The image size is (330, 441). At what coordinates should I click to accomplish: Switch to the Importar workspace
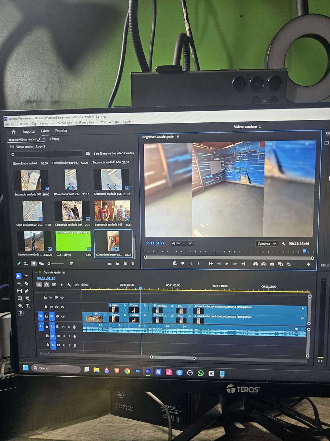coord(29,131)
